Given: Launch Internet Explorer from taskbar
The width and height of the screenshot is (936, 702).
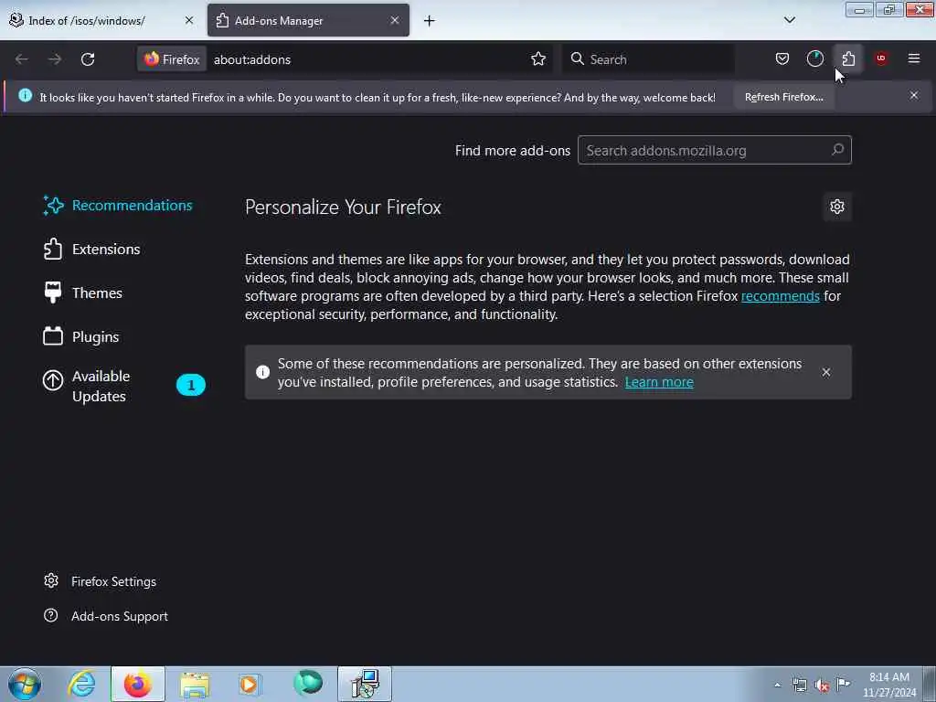Looking at the screenshot, I should [x=81, y=684].
